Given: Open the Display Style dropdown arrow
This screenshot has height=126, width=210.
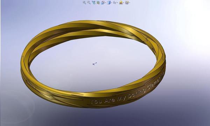Looking at the screenshot, I should click(x=111, y=2).
